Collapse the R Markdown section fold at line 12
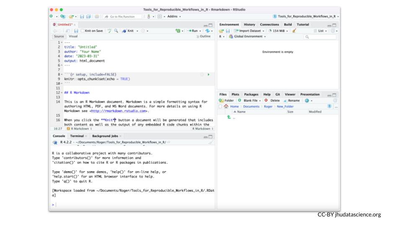 62,93
